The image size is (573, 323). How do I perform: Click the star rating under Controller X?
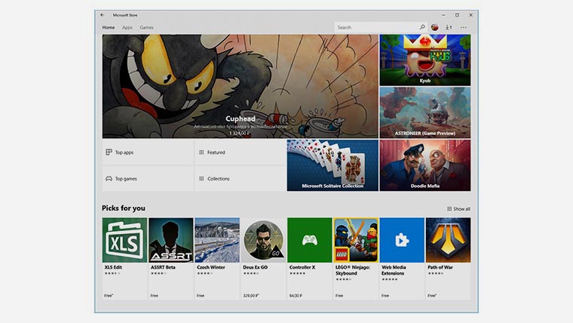297,273
